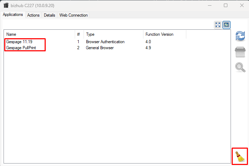Switch to the Applications tab

[13, 15]
